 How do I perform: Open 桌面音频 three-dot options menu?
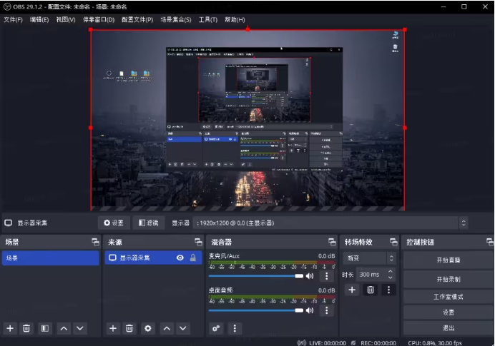point(326,310)
